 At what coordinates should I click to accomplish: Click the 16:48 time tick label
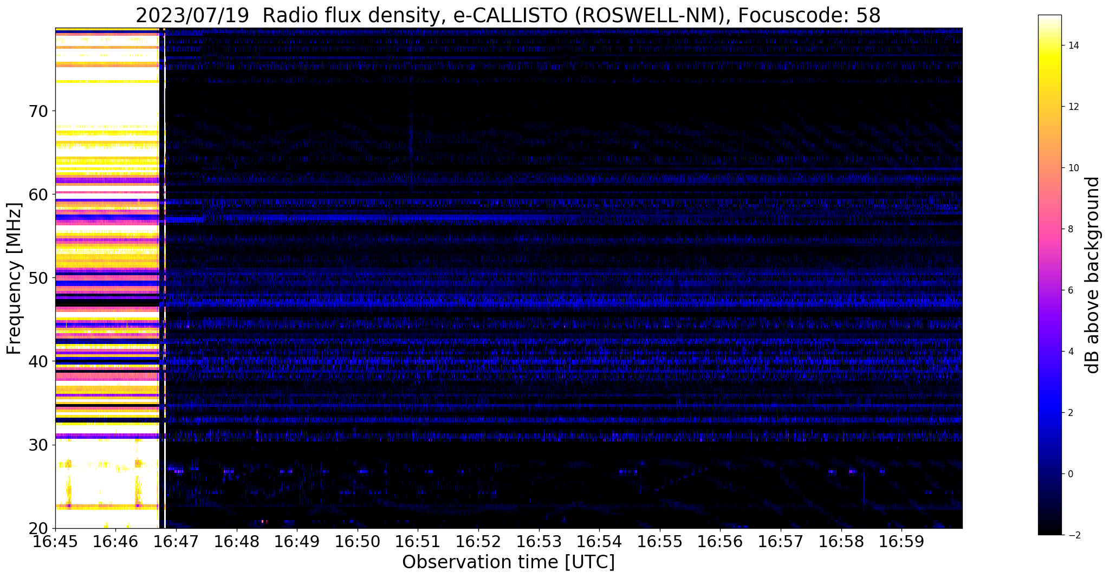(237, 542)
